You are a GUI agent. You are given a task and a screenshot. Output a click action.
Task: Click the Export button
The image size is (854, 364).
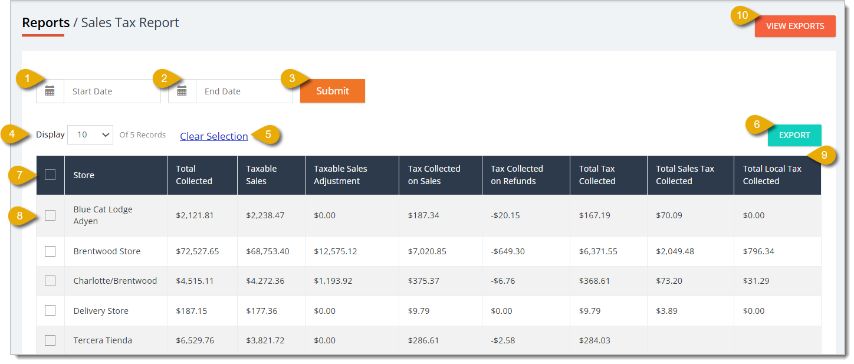tap(794, 135)
